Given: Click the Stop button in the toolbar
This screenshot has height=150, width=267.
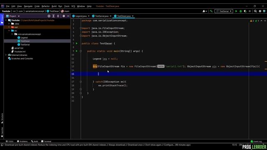Looking at the screenshot, I should pos(249,11).
